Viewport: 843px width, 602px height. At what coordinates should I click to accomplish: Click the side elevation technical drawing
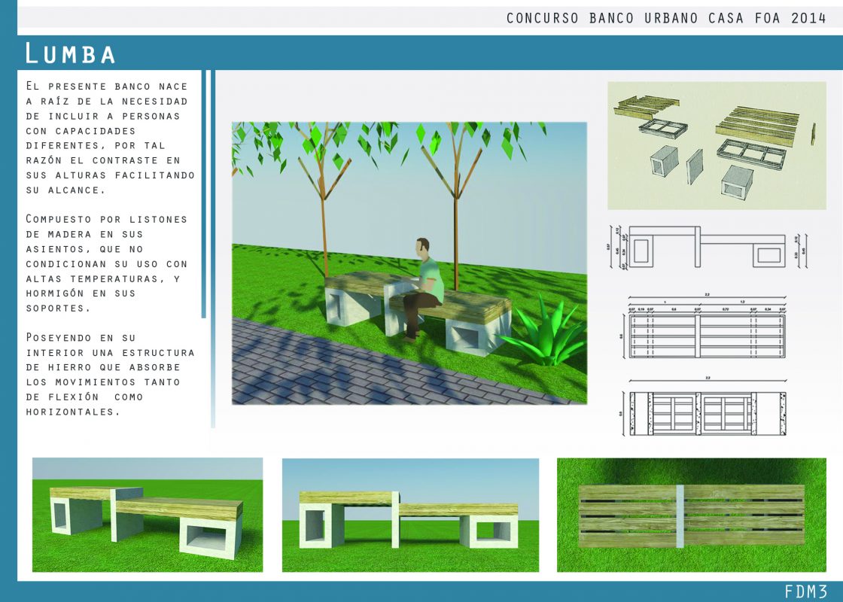[x=708, y=247]
